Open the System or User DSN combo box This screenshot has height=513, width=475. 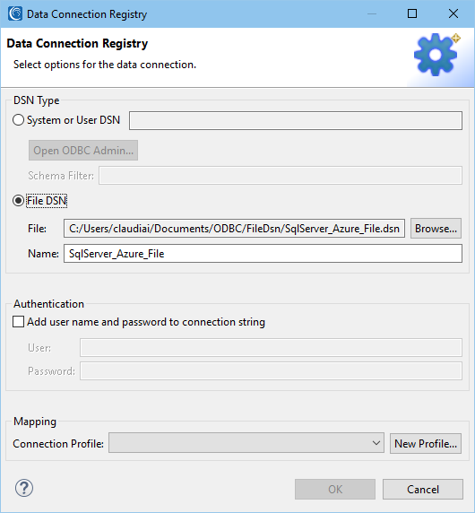point(296,120)
